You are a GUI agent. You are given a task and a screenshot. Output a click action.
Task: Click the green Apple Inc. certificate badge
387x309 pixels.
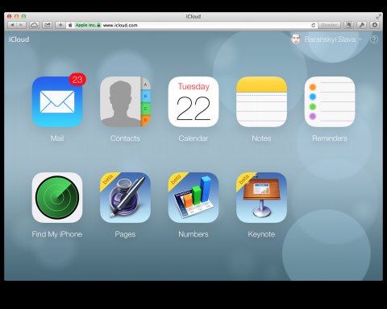(88, 25)
